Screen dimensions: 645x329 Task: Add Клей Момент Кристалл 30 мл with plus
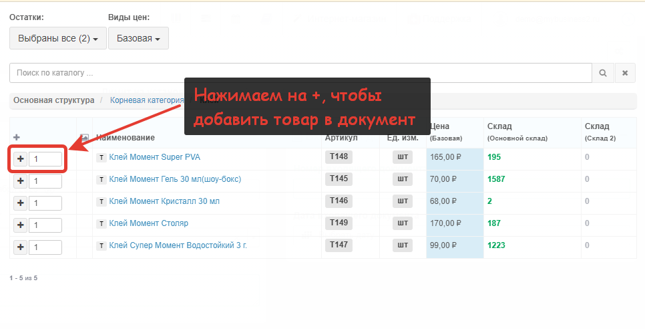[x=21, y=203]
